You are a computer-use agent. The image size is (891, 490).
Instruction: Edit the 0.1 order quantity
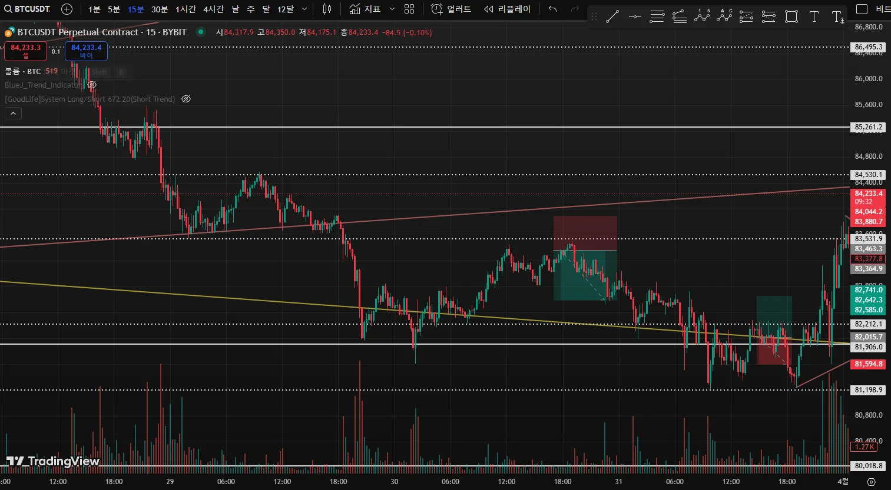pyautogui.click(x=56, y=52)
